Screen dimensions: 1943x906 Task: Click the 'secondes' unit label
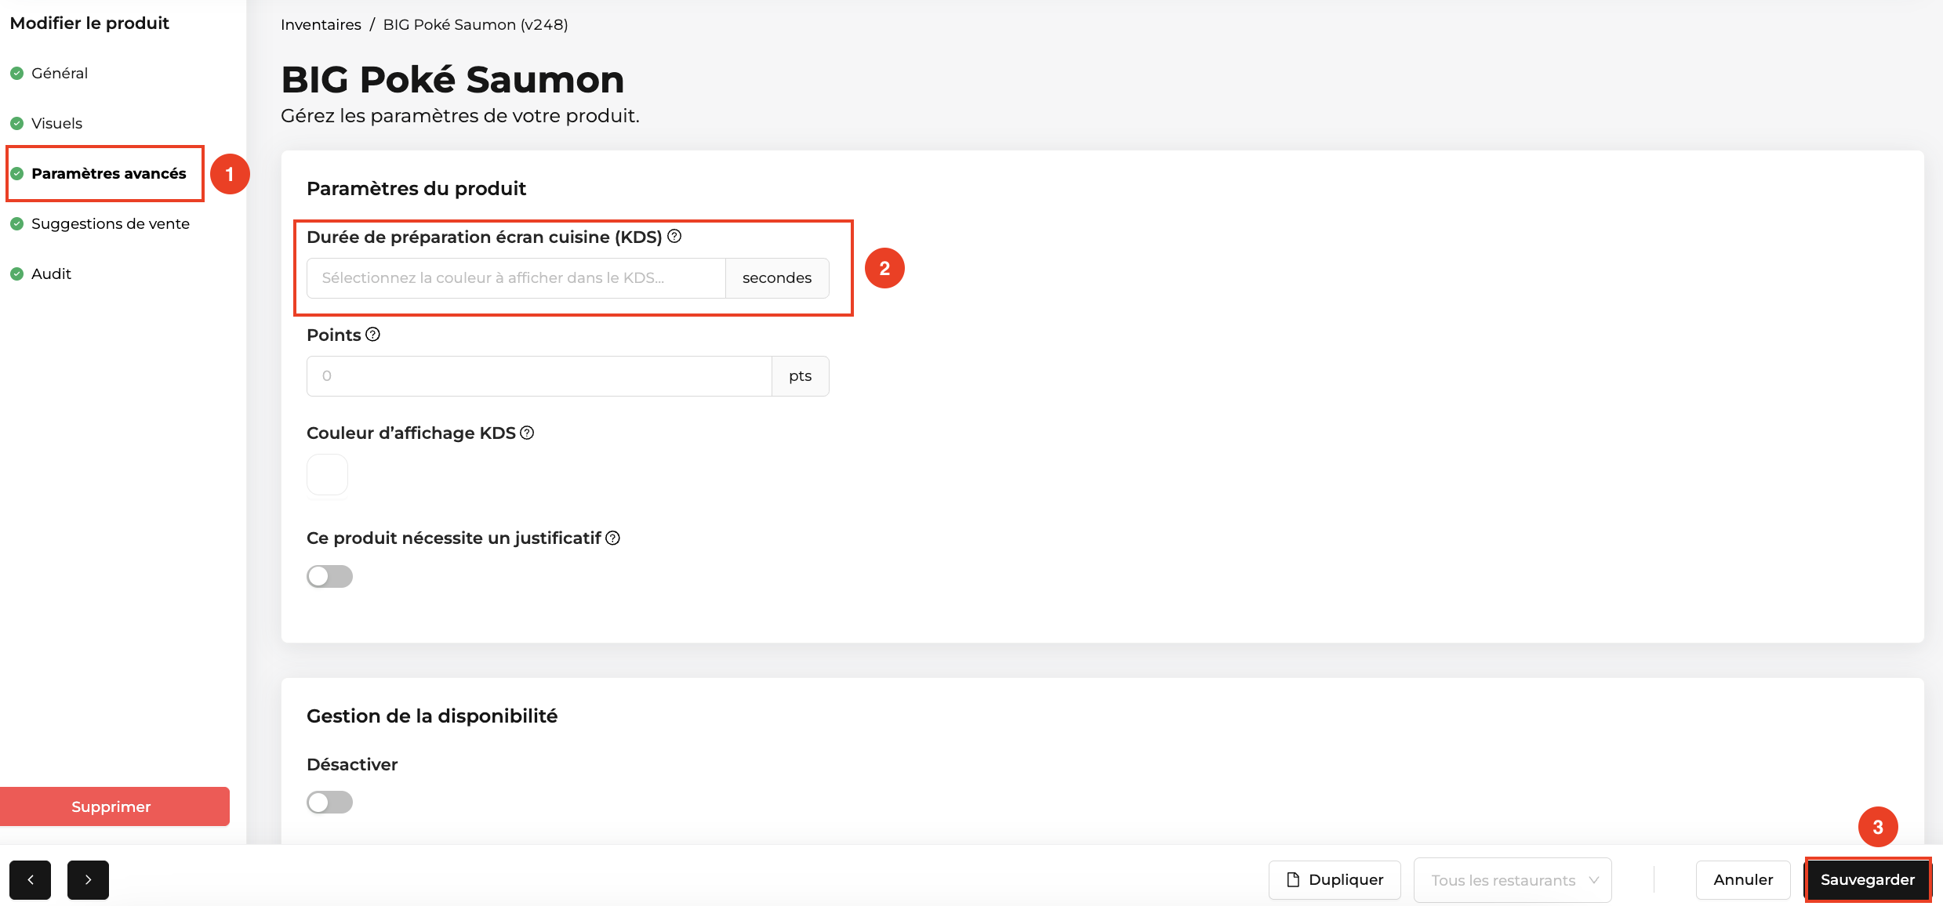pos(777,278)
